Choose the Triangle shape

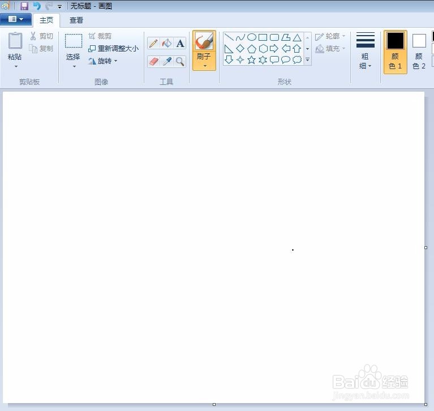click(297, 37)
